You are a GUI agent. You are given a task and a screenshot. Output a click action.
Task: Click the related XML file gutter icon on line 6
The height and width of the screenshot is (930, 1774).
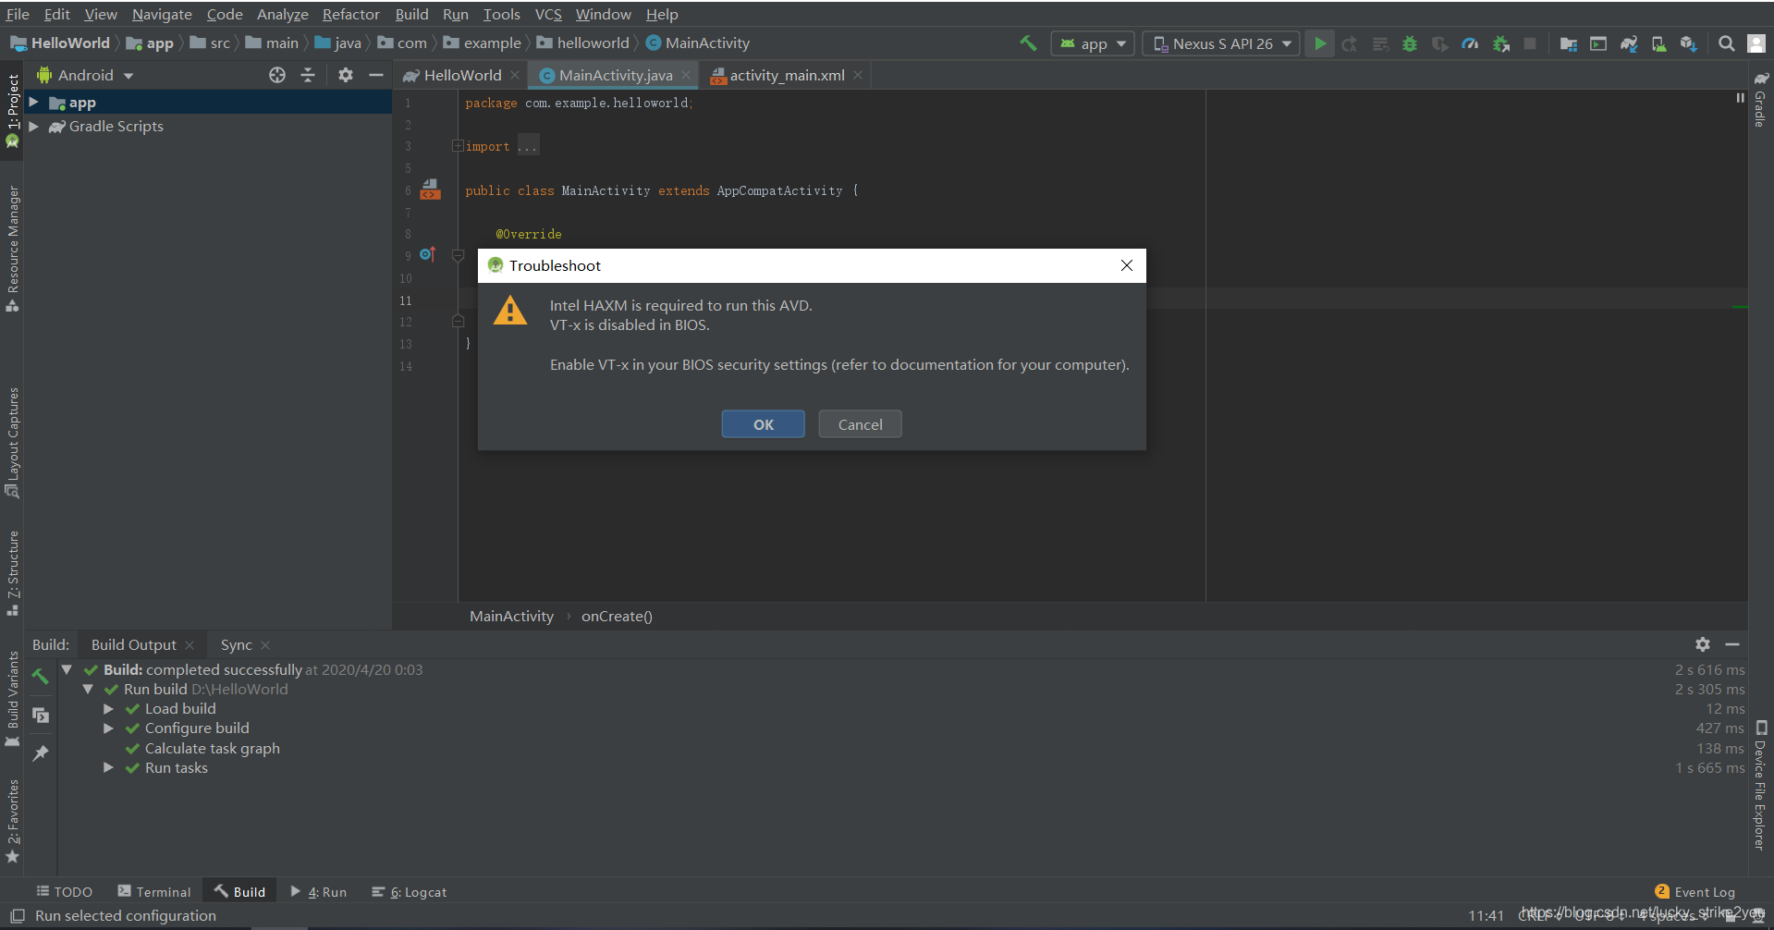[431, 190]
